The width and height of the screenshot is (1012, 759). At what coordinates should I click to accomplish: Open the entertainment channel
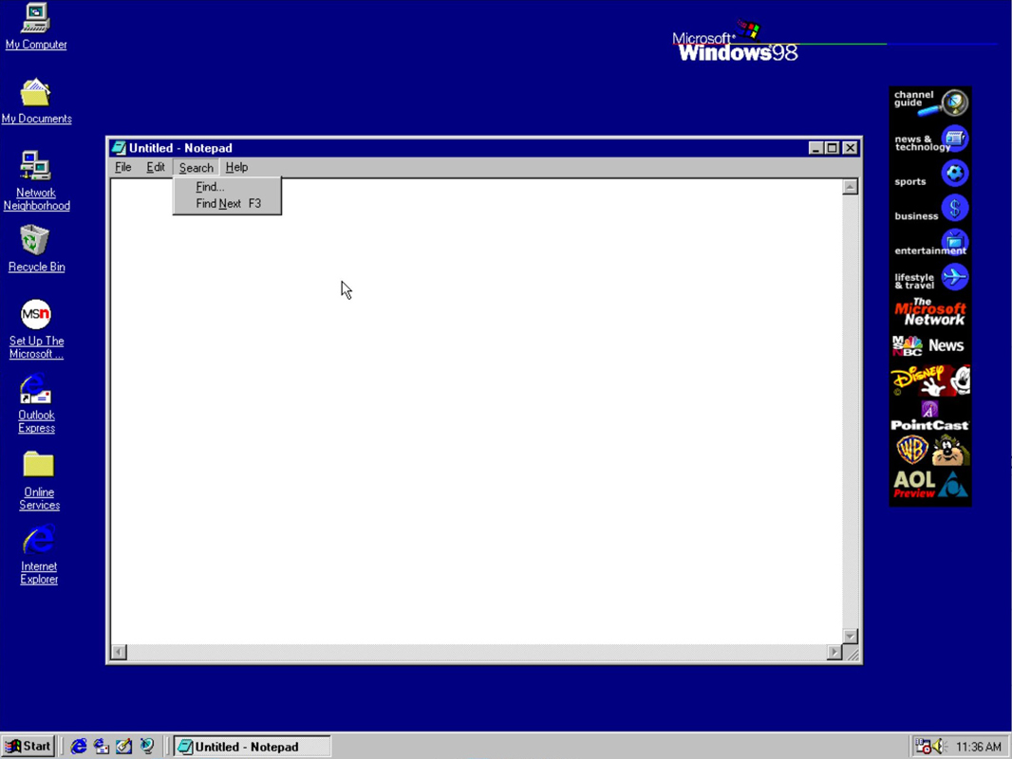pyautogui.click(x=930, y=244)
